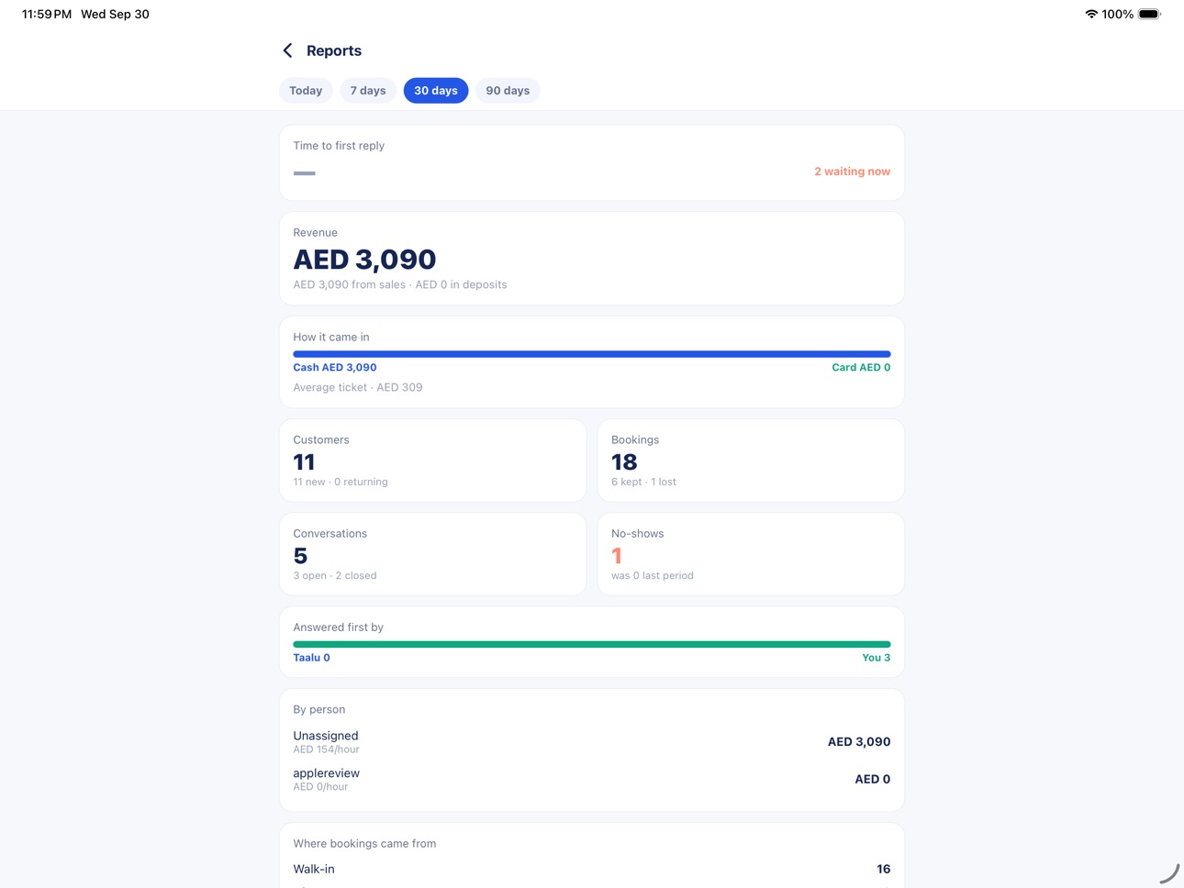Click the blue cash/card split bar
1184x888 pixels.
(x=592, y=354)
